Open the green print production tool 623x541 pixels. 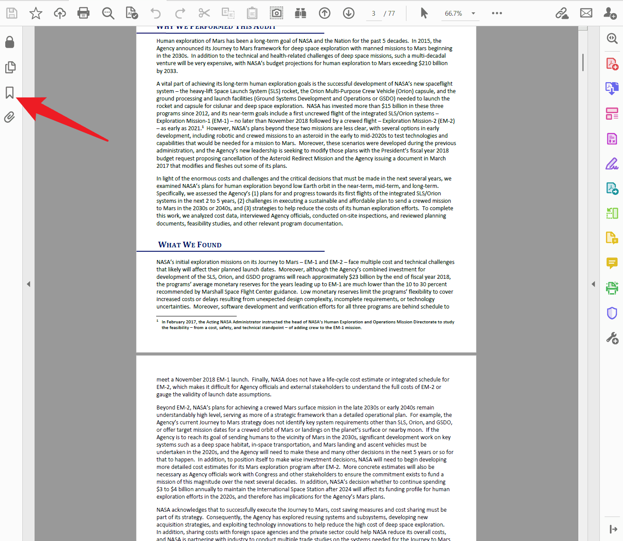[x=612, y=288]
